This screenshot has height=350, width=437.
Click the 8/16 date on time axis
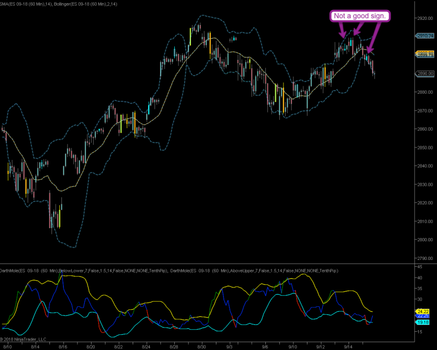(63, 346)
